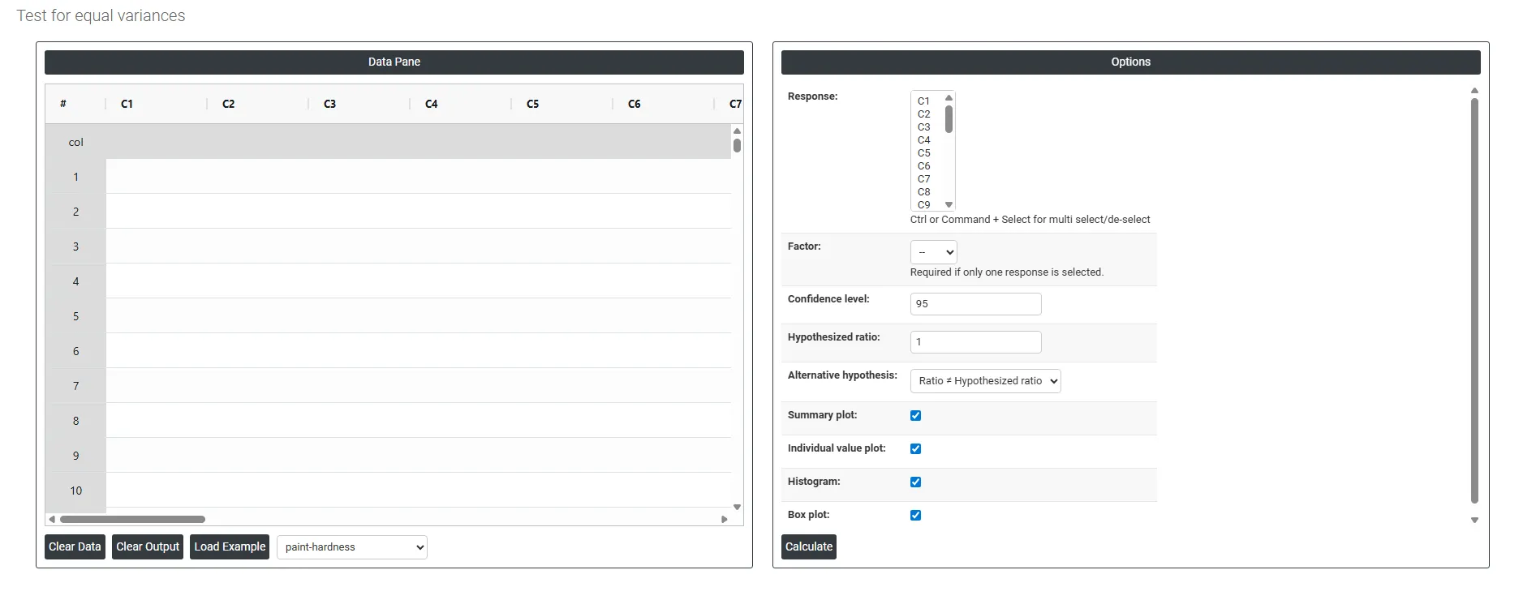Open the Alternative hypothesis dropdown
The height and width of the screenshot is (600, 1523).
click(x=985, y=381)
